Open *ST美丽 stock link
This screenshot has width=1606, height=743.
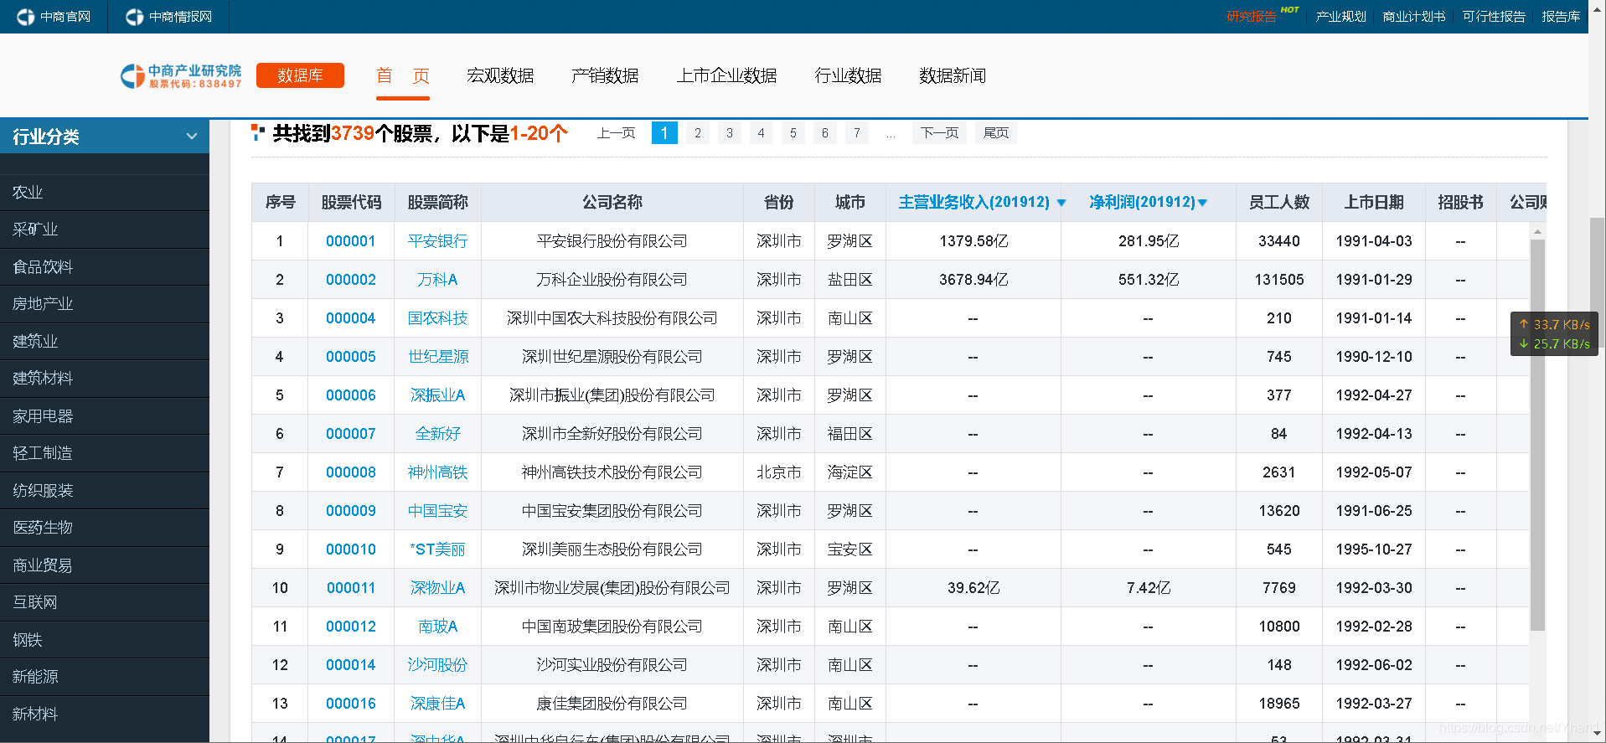pos(437,550)
